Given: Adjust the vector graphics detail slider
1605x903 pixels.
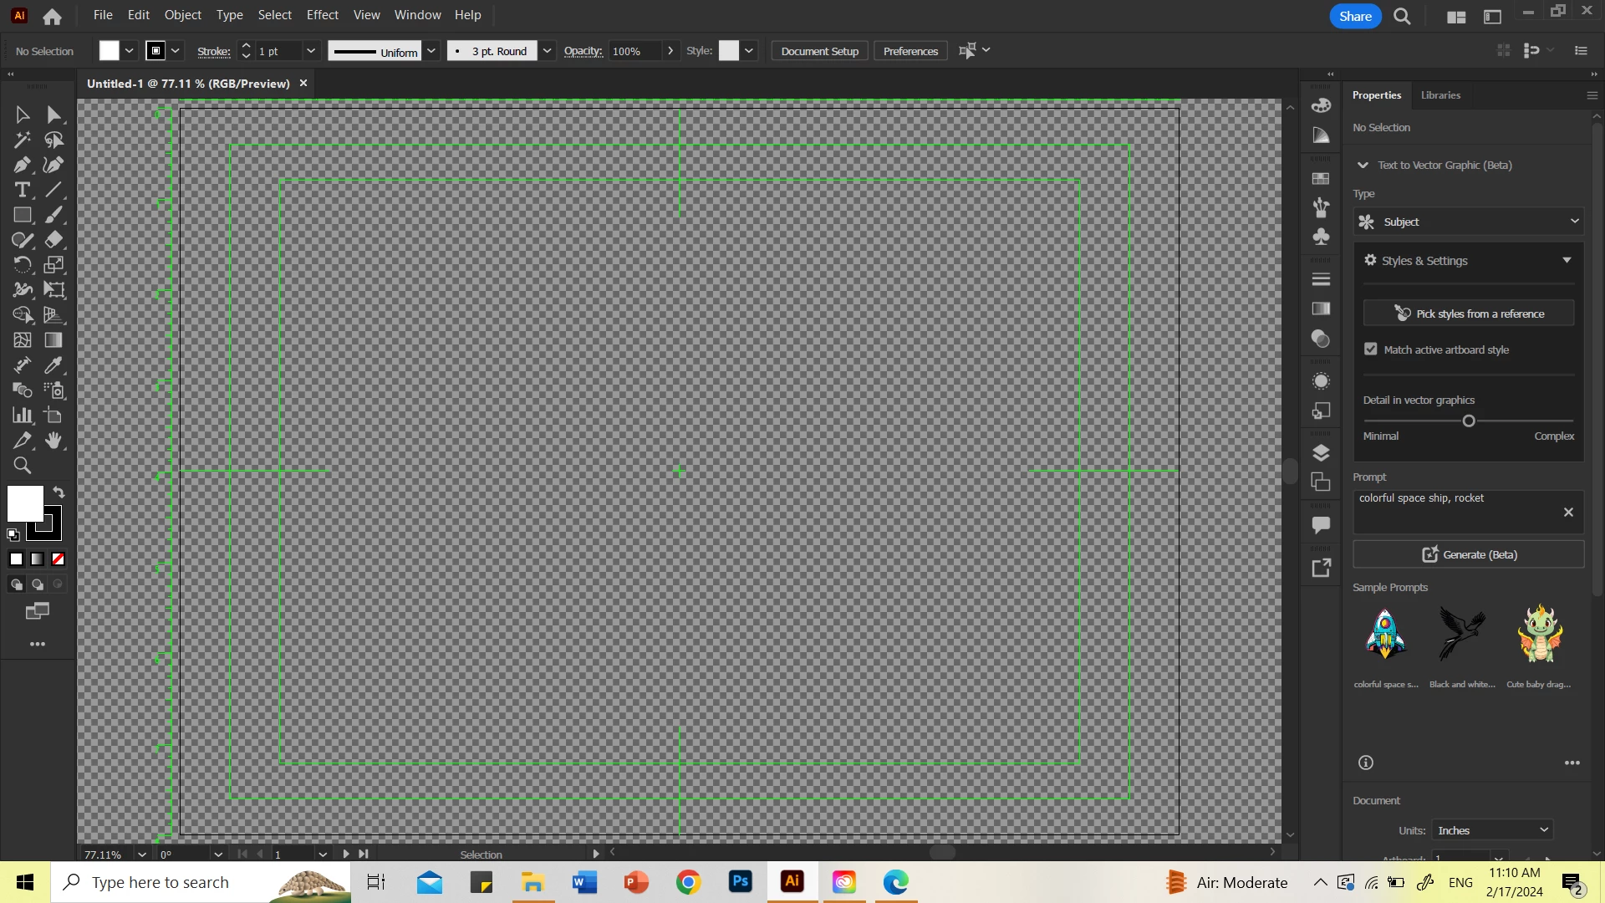Looking at the screenshot, I should [x=1469, y=421].
